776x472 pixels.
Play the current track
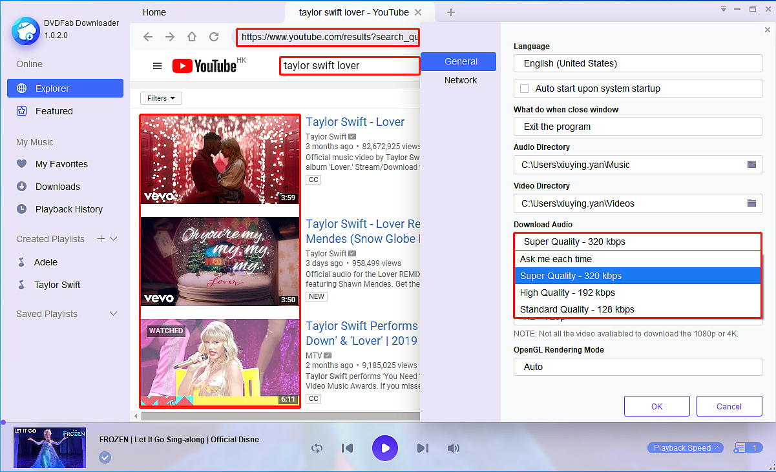pyautogui.click(x=385, y=448)
